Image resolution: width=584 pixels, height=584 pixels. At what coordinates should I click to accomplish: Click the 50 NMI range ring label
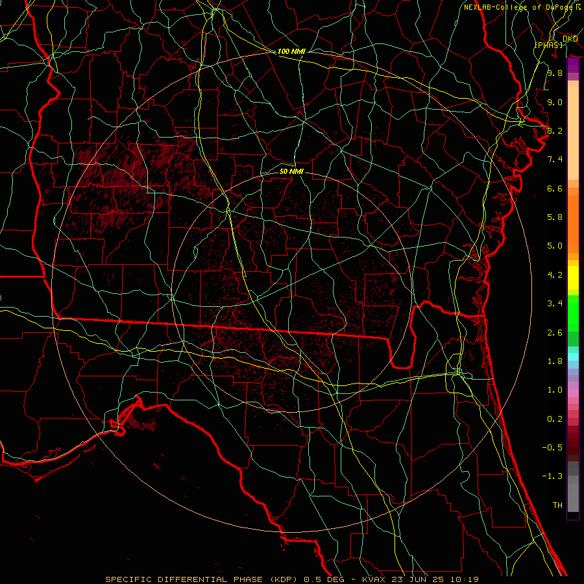(291, 171)
